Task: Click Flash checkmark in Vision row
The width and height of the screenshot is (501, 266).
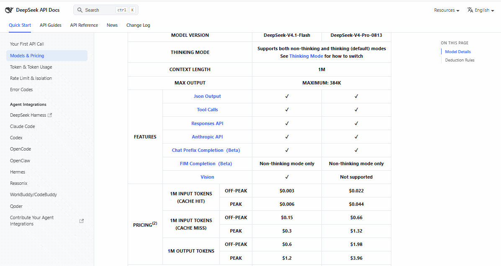Action: coord(287,177)
